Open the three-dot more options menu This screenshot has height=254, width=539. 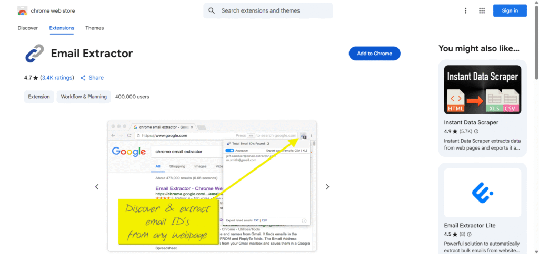tap(466, 10)
